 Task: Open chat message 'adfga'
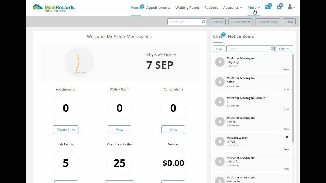tap(252, 83)
